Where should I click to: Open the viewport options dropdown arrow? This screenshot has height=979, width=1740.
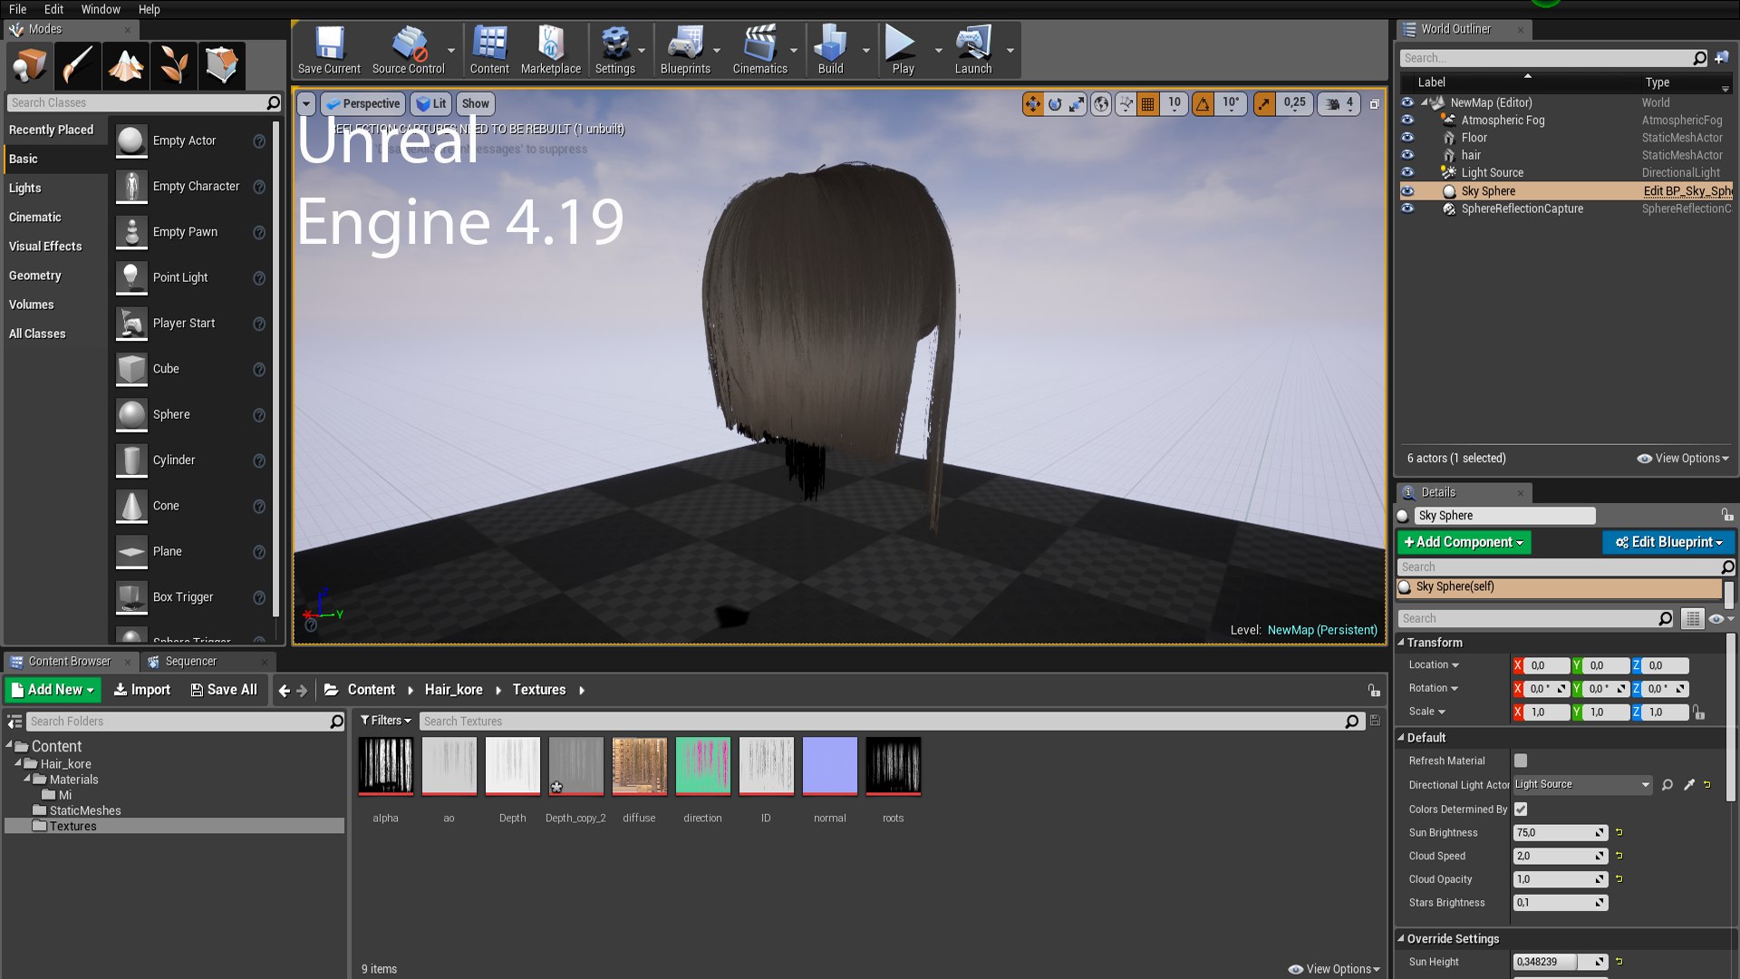306,104
